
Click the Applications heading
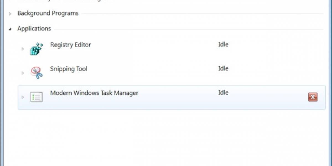click(x=34, y=29)
